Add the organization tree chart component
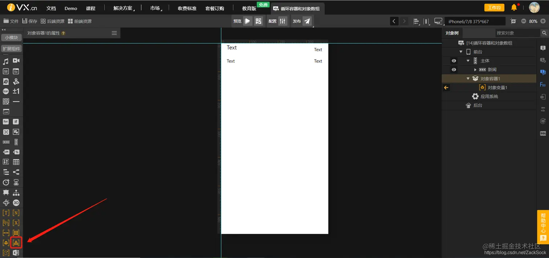 point(16,193)
